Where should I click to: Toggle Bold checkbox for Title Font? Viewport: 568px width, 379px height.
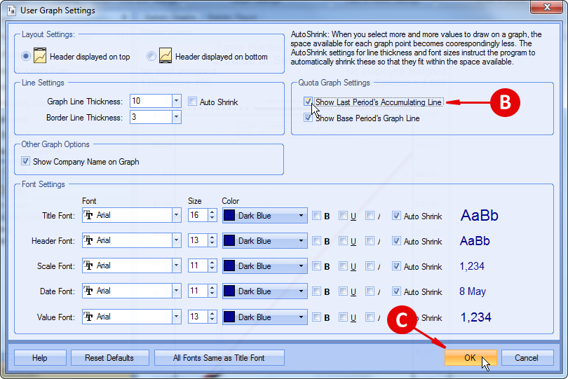[317, 216]
